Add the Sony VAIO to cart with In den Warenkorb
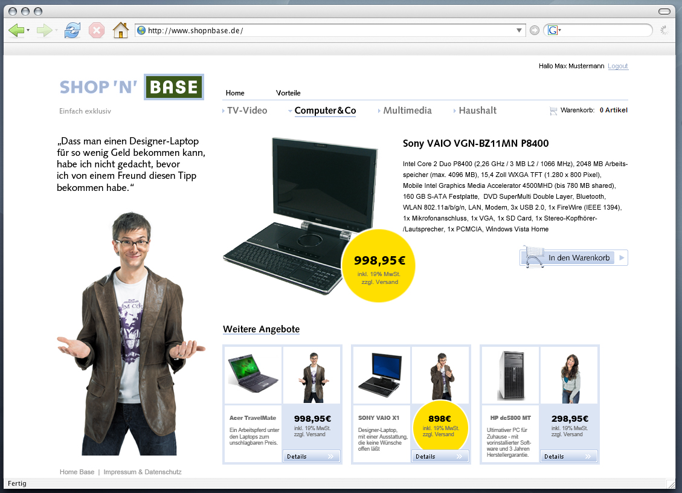The image size is (682, 493). pyautogui.click(x=574, y=257)
